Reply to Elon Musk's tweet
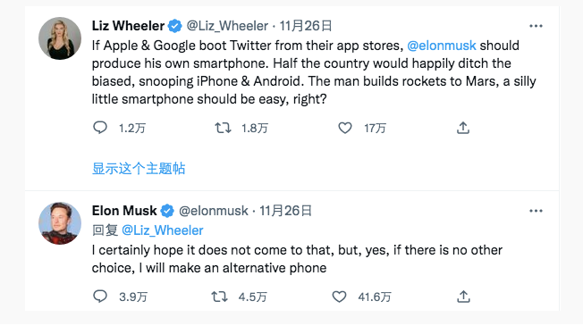This screenshot has height=326, width=583. coord(100,297)
